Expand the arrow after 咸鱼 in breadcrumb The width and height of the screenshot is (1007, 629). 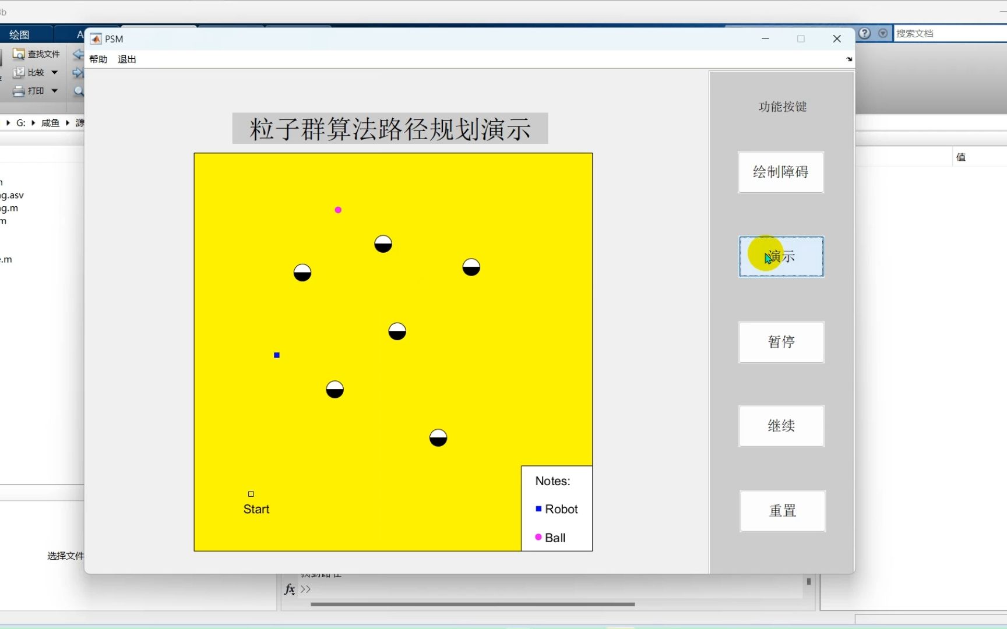coord(68,123)
